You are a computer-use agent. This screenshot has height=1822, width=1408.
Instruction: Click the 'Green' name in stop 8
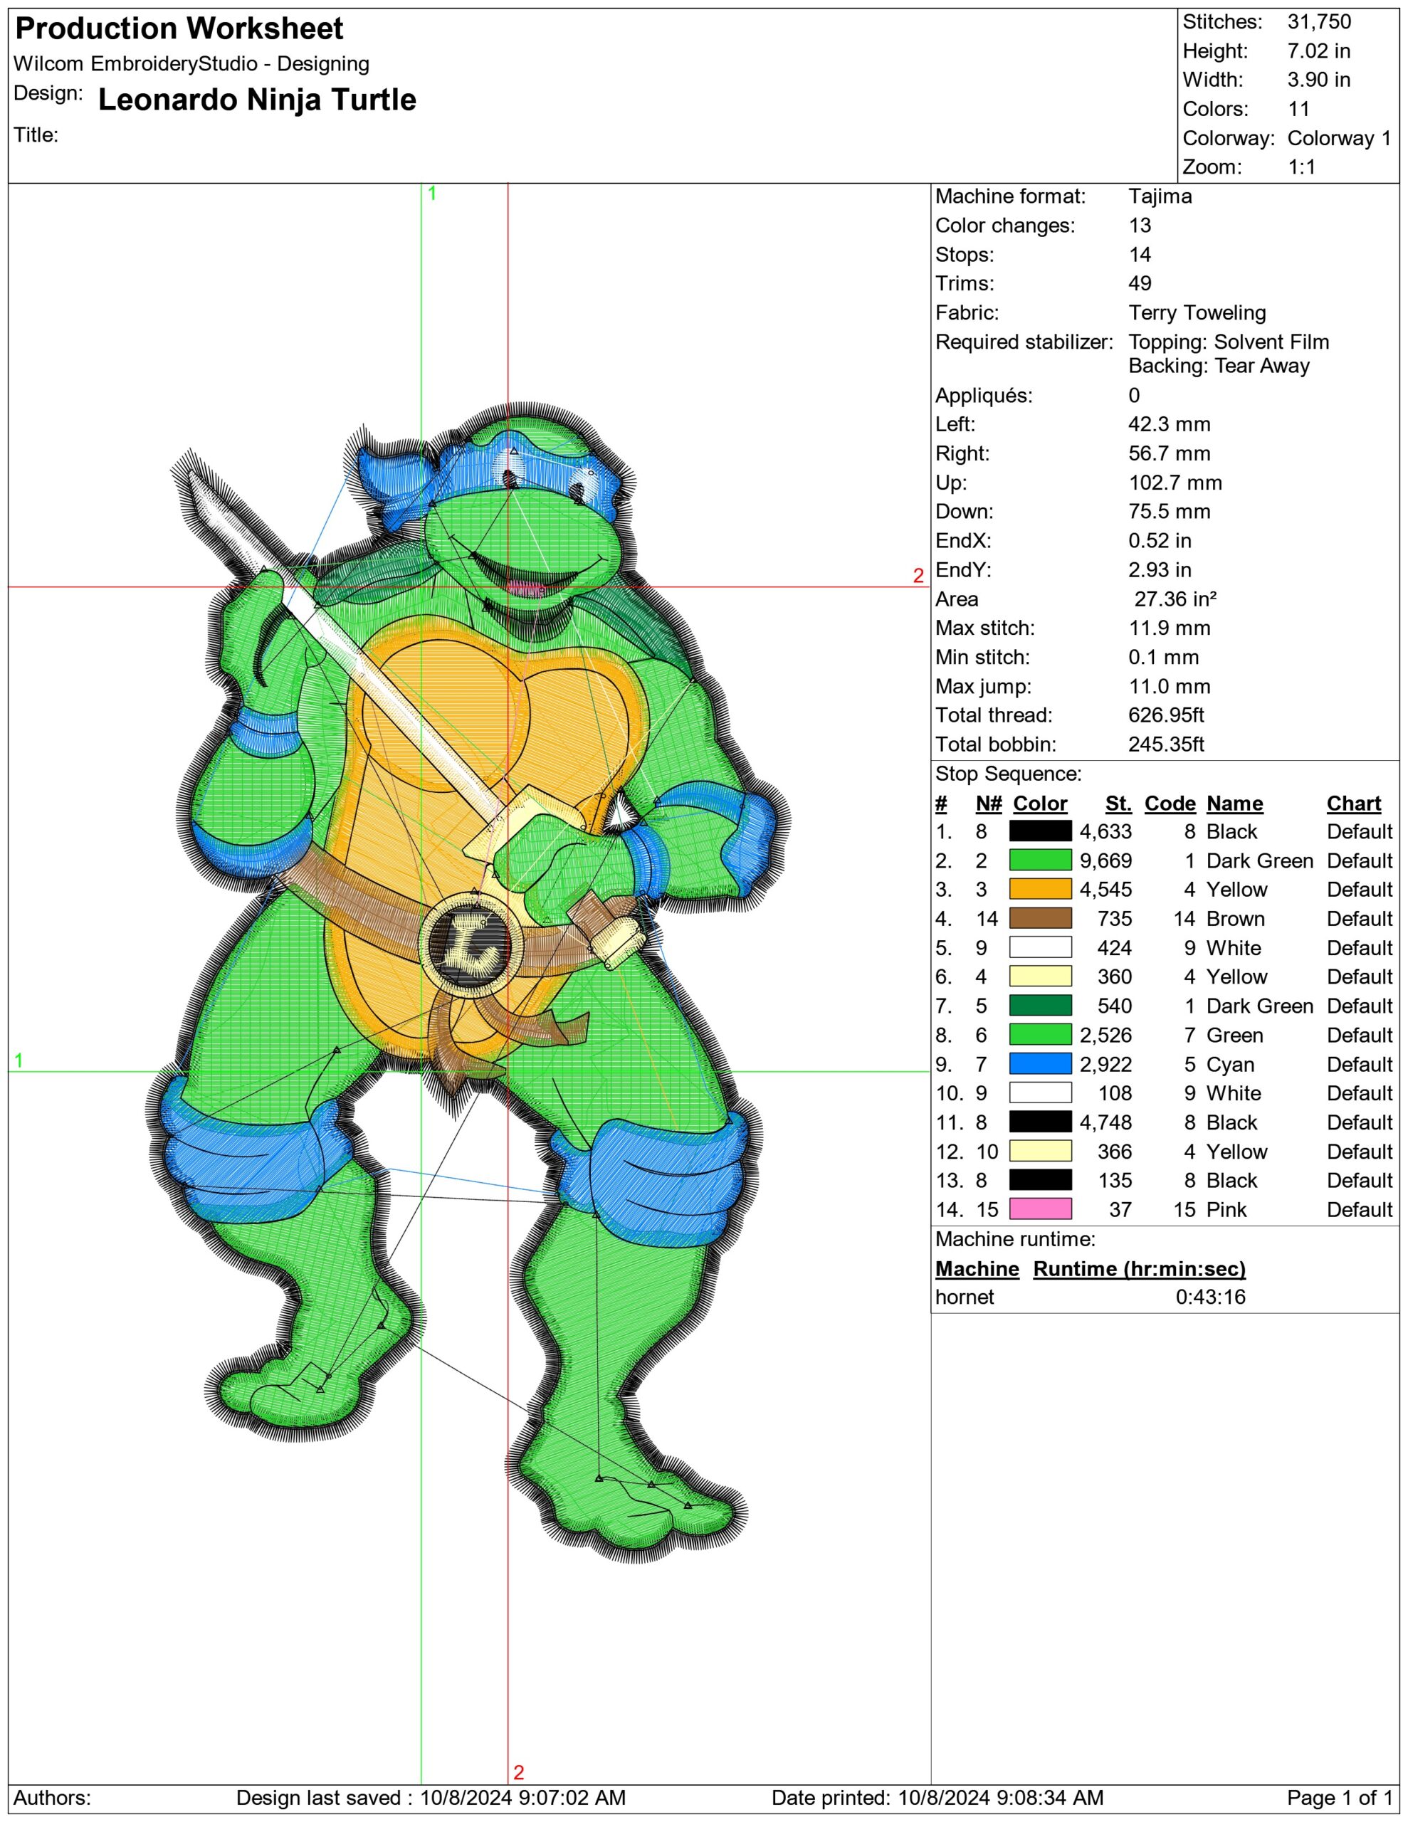pyautogui.click(x=1235, y=1036)
